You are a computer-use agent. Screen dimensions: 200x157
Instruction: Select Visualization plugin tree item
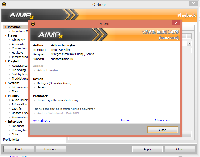(x=20, y=117)
